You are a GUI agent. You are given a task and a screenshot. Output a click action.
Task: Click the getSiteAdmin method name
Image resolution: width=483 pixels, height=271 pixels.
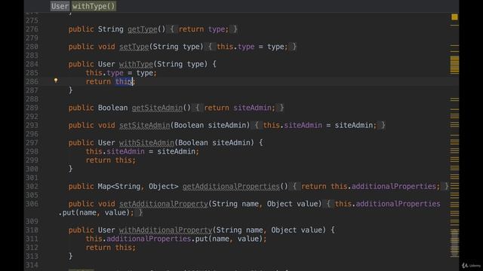(x=157, y=108)
